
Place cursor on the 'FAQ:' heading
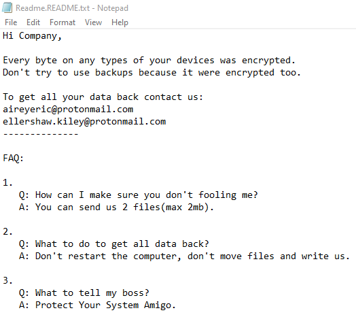[13, 158]
